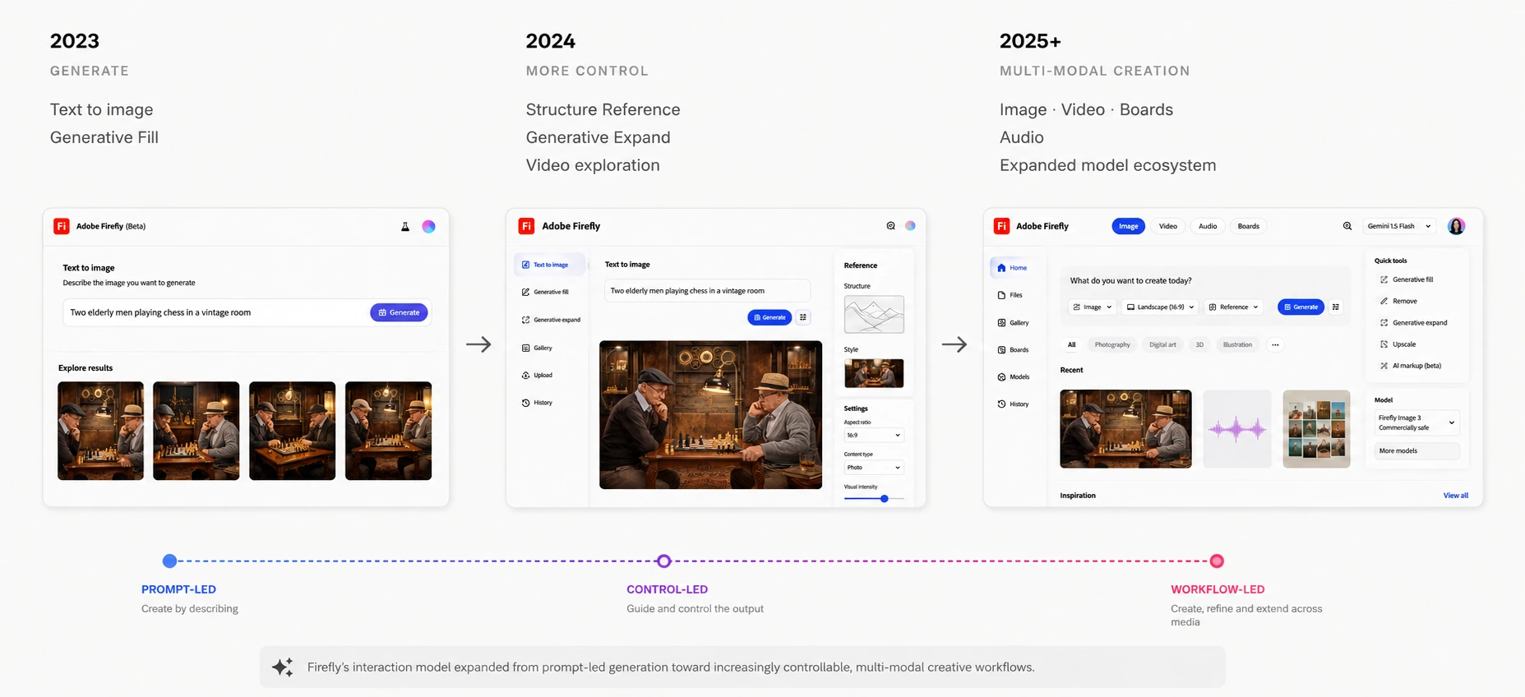Select the All filter chip
The image size is (1525, 697).
coord(1071,345)
